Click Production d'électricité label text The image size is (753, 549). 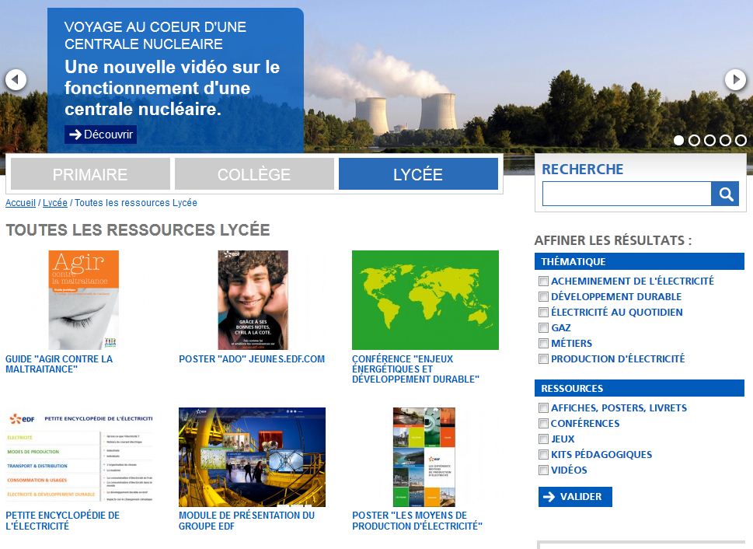click(x=618, y=359)
